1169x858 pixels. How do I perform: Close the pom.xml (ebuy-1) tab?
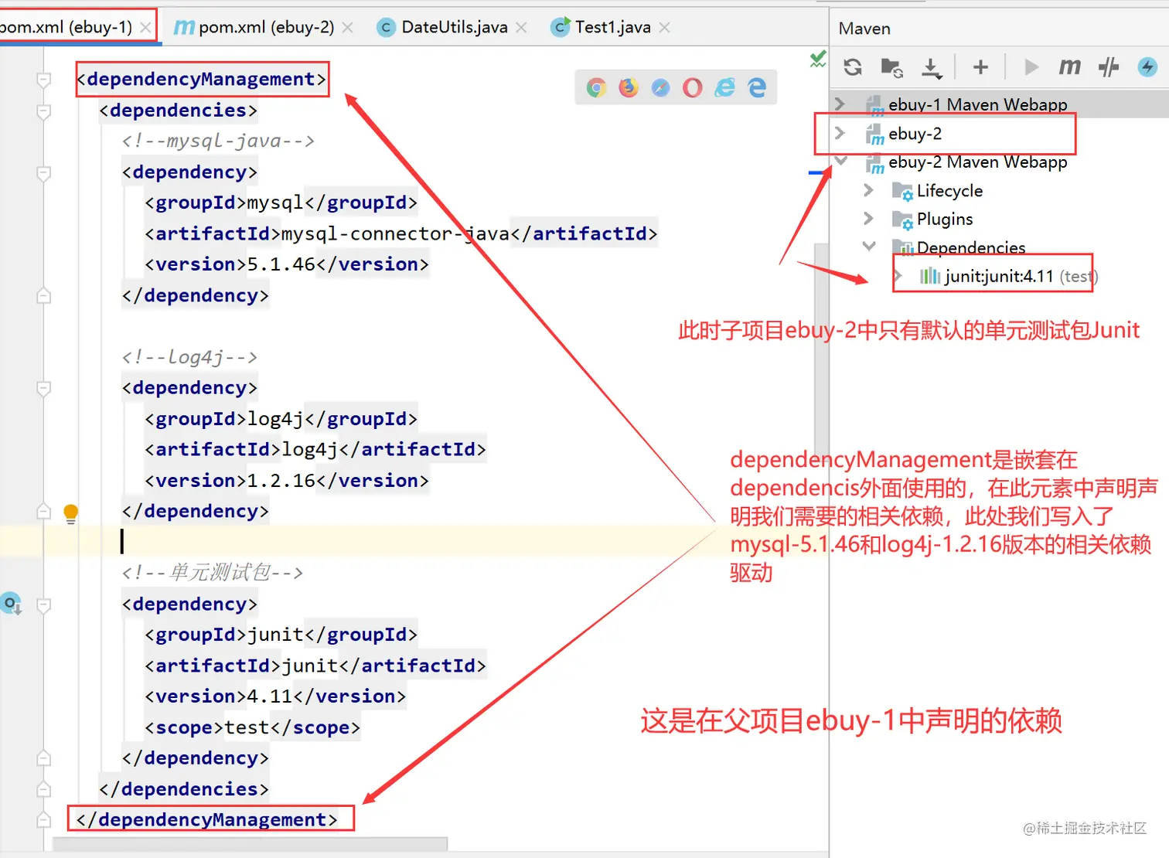coord(145,27)
